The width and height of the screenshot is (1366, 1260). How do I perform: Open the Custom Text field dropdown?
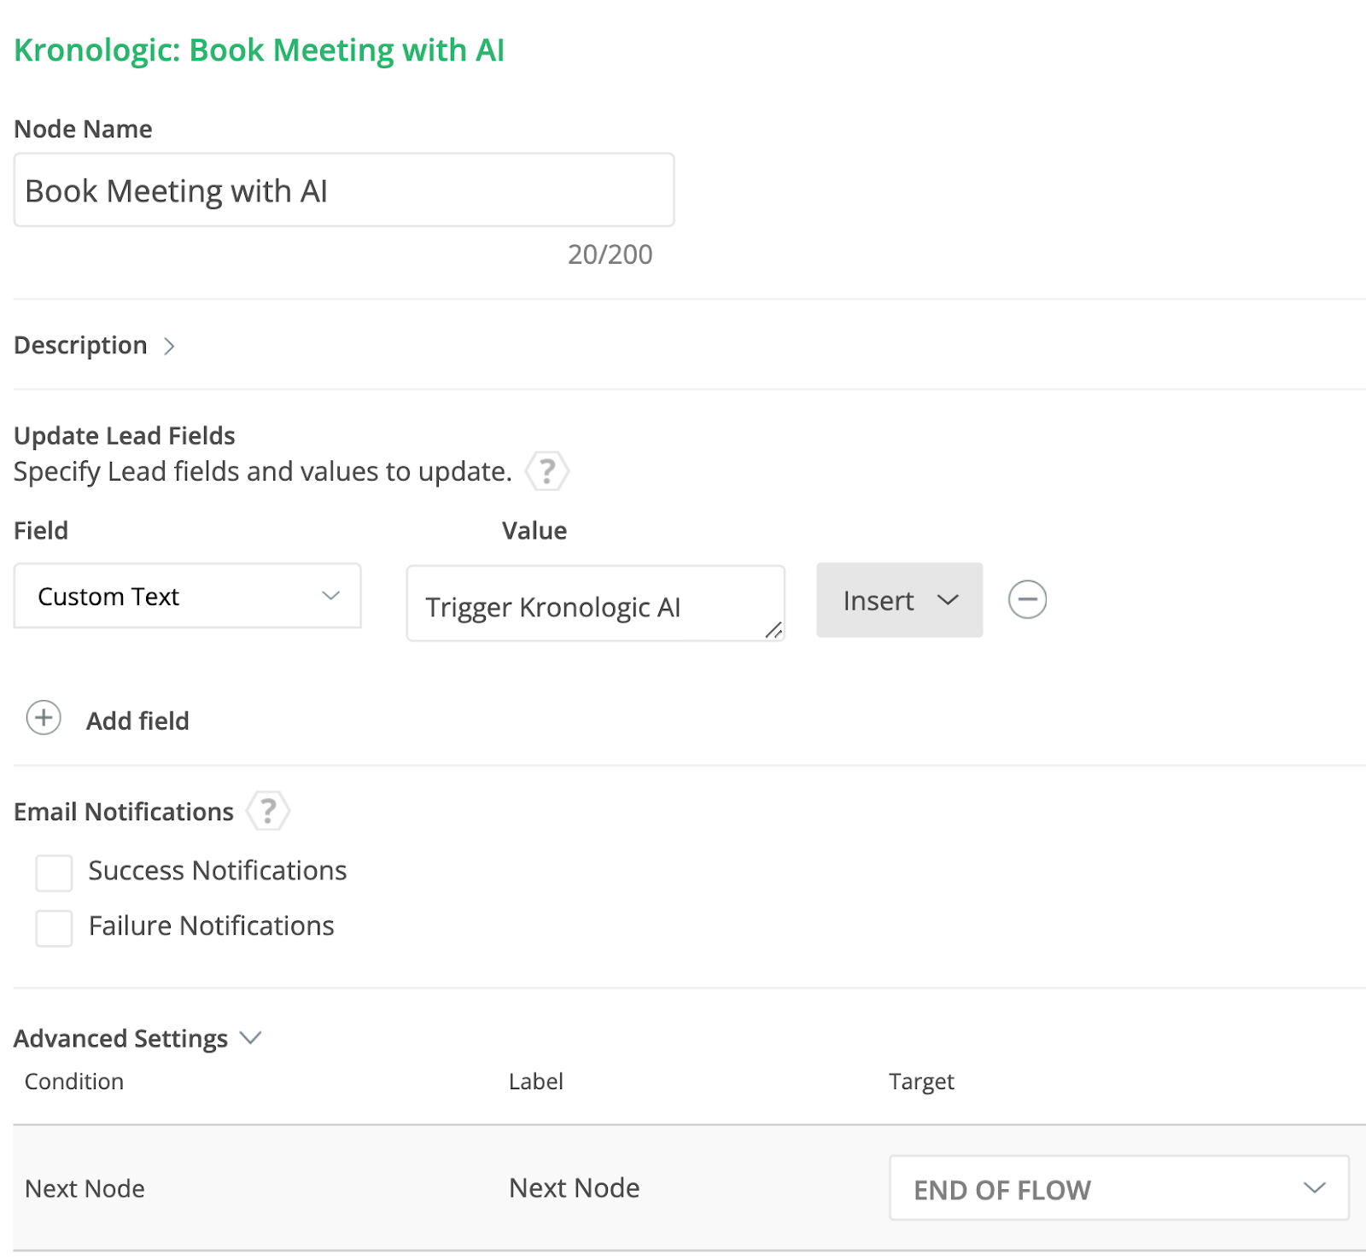click(x=188, y=597)
